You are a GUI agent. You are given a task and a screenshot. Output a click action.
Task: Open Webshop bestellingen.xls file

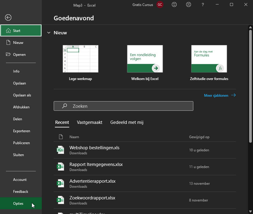[x=145, y=150]
